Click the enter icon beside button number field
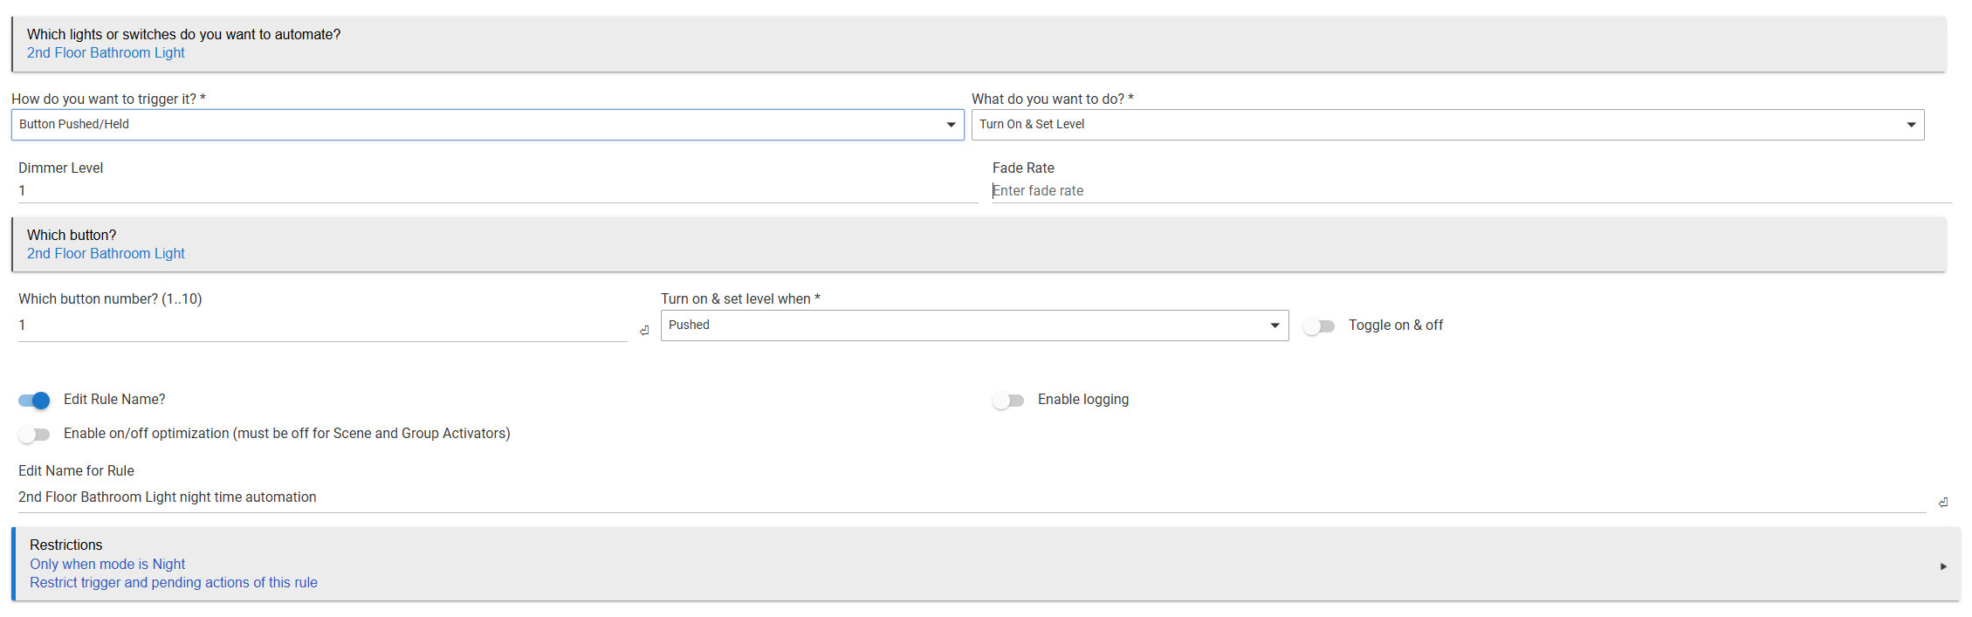 pos(644,331)
